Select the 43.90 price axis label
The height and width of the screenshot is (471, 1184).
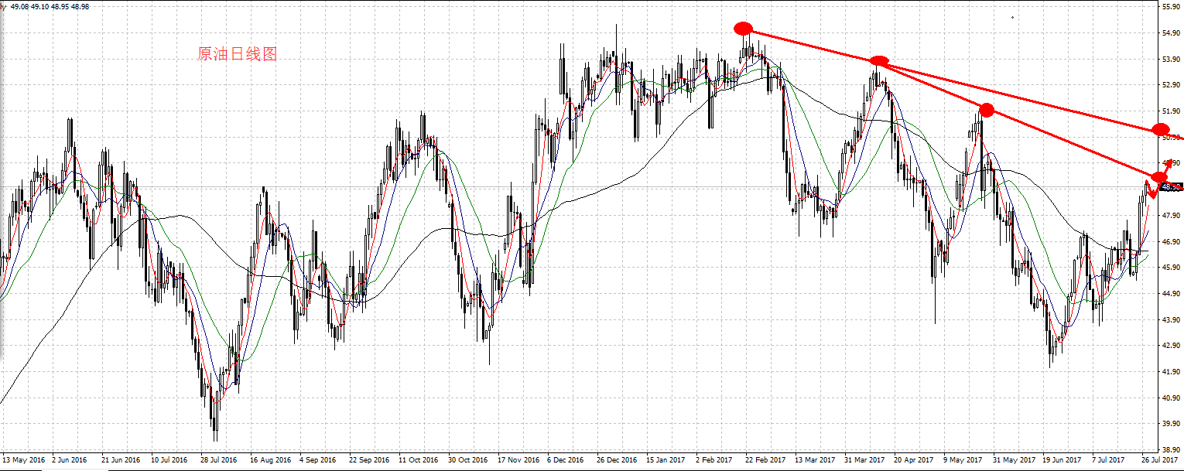point(1171,319)
